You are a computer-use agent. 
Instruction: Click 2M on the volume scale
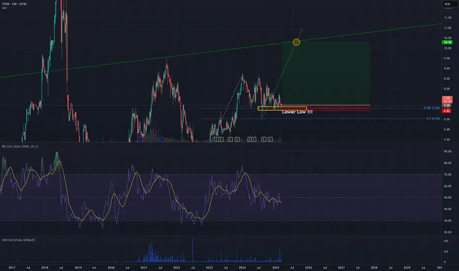click(x=446, y=251)
